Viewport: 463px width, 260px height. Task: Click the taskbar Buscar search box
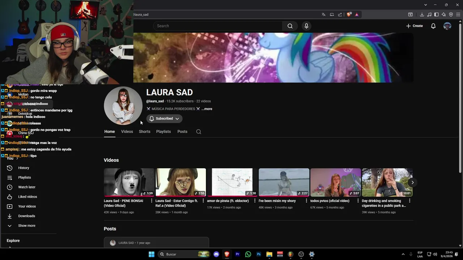(185, 254)
